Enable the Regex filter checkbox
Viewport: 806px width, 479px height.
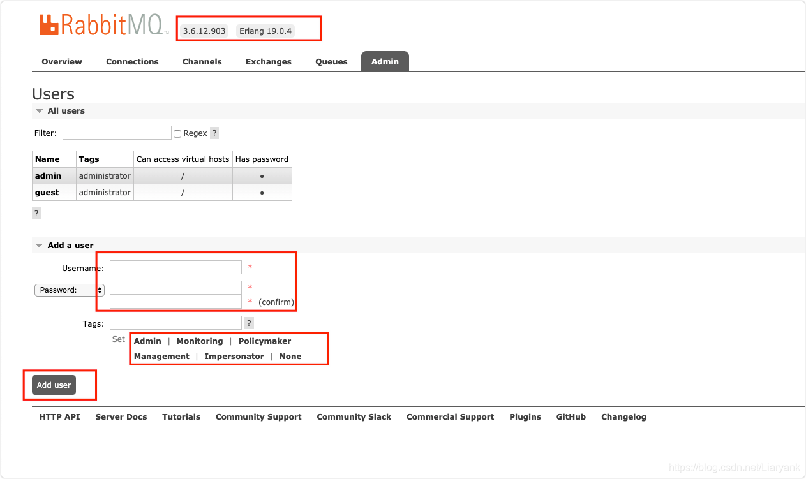coord(177,133)
